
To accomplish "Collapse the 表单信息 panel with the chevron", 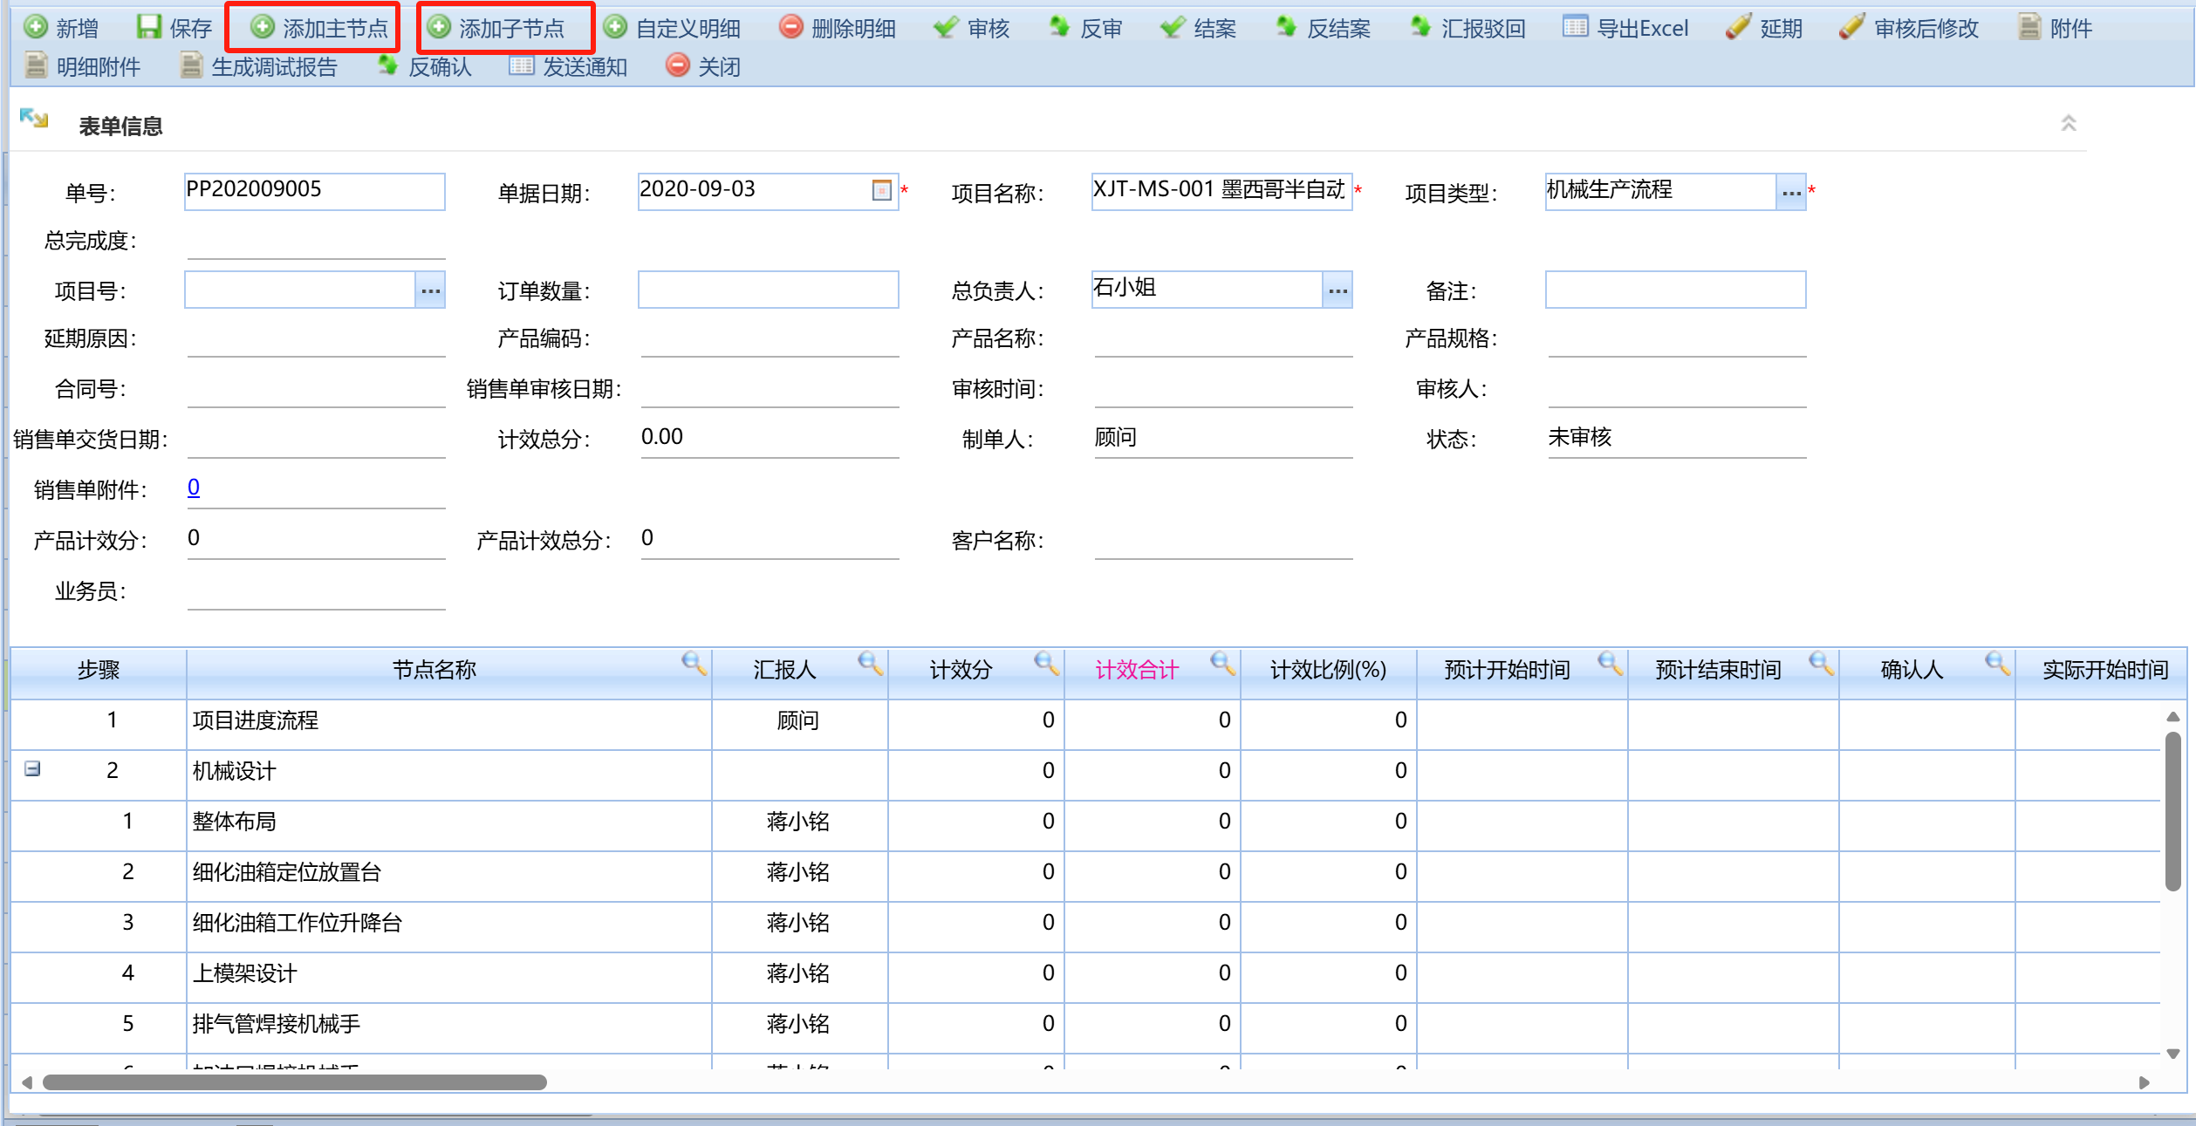I will coord(2068,124).
